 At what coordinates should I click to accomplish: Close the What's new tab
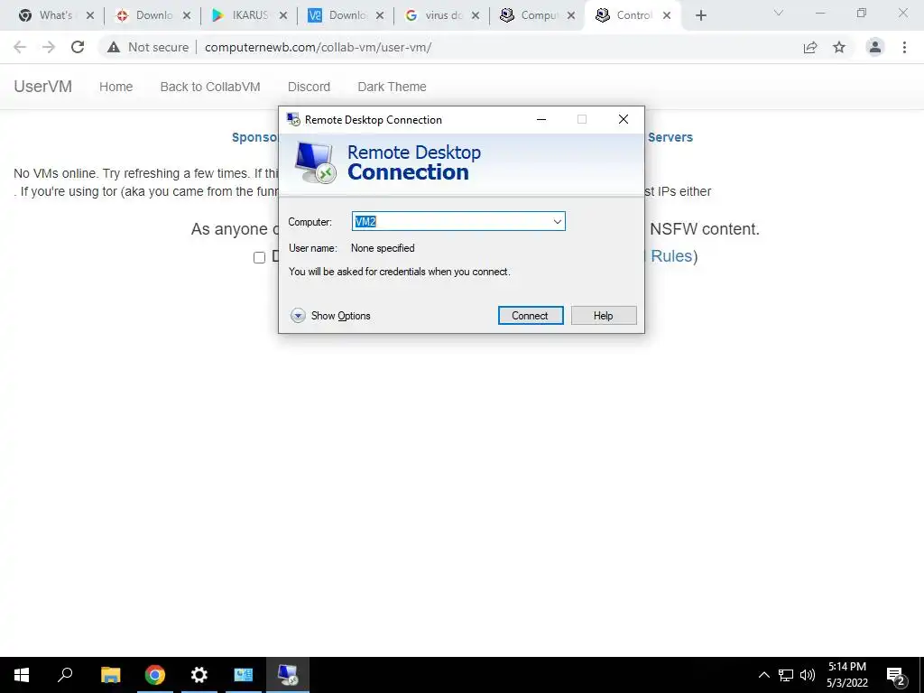pos(90,16)
